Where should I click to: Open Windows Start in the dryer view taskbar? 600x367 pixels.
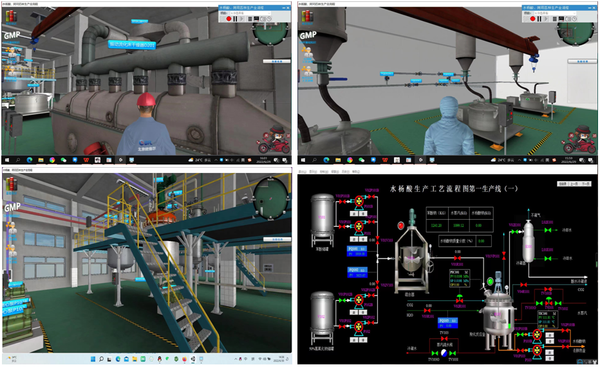click(x=6, y=159)
